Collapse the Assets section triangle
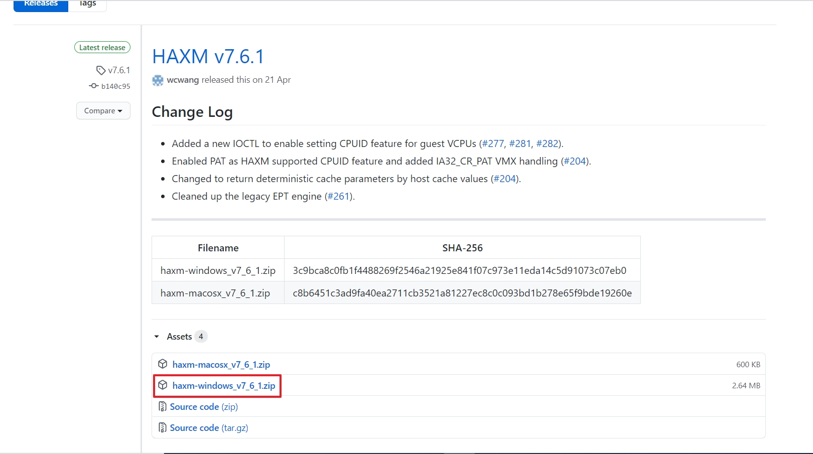Screen dimensions: 813x454 (157, 337)
